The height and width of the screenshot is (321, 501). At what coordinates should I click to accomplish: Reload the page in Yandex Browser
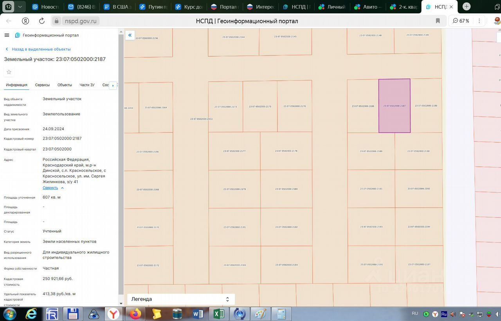(41, 21)
